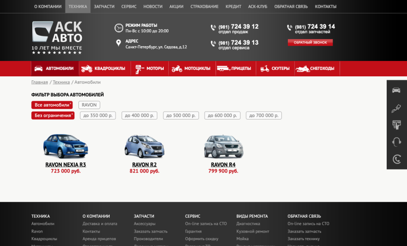Click phone icon beside parts department number
Screen dimensions: 407x246
(x=289, y=27)
